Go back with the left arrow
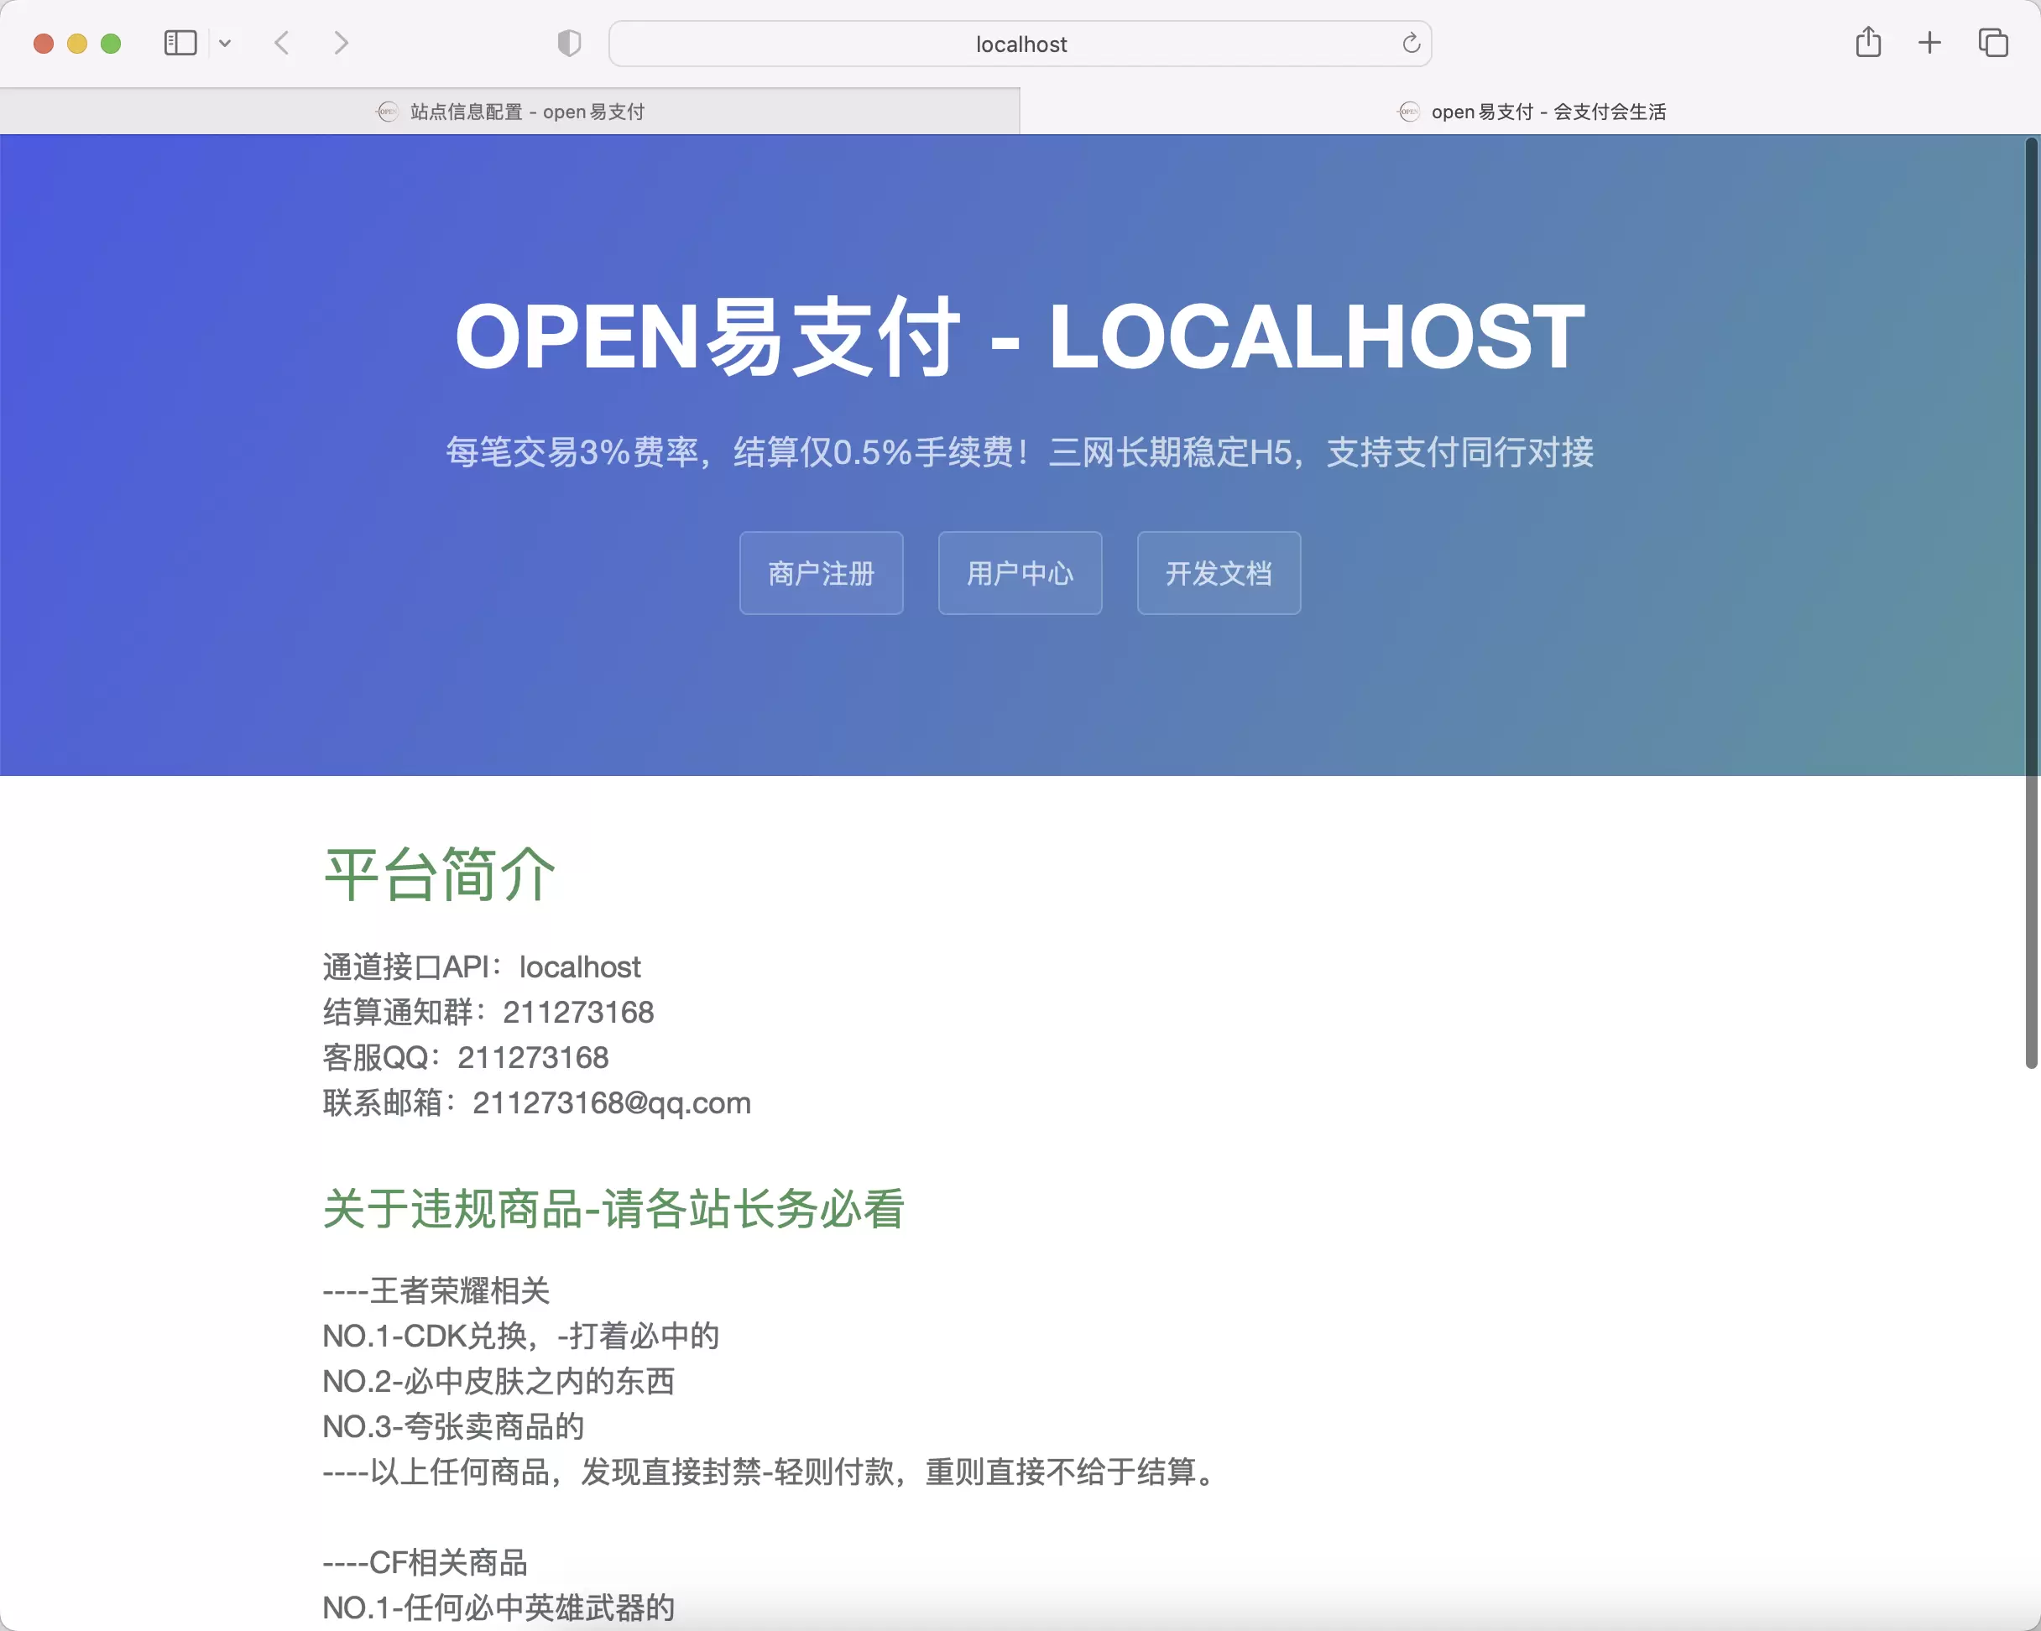2041x1631 pixels. pyautogui.click(x=282, y=44)
